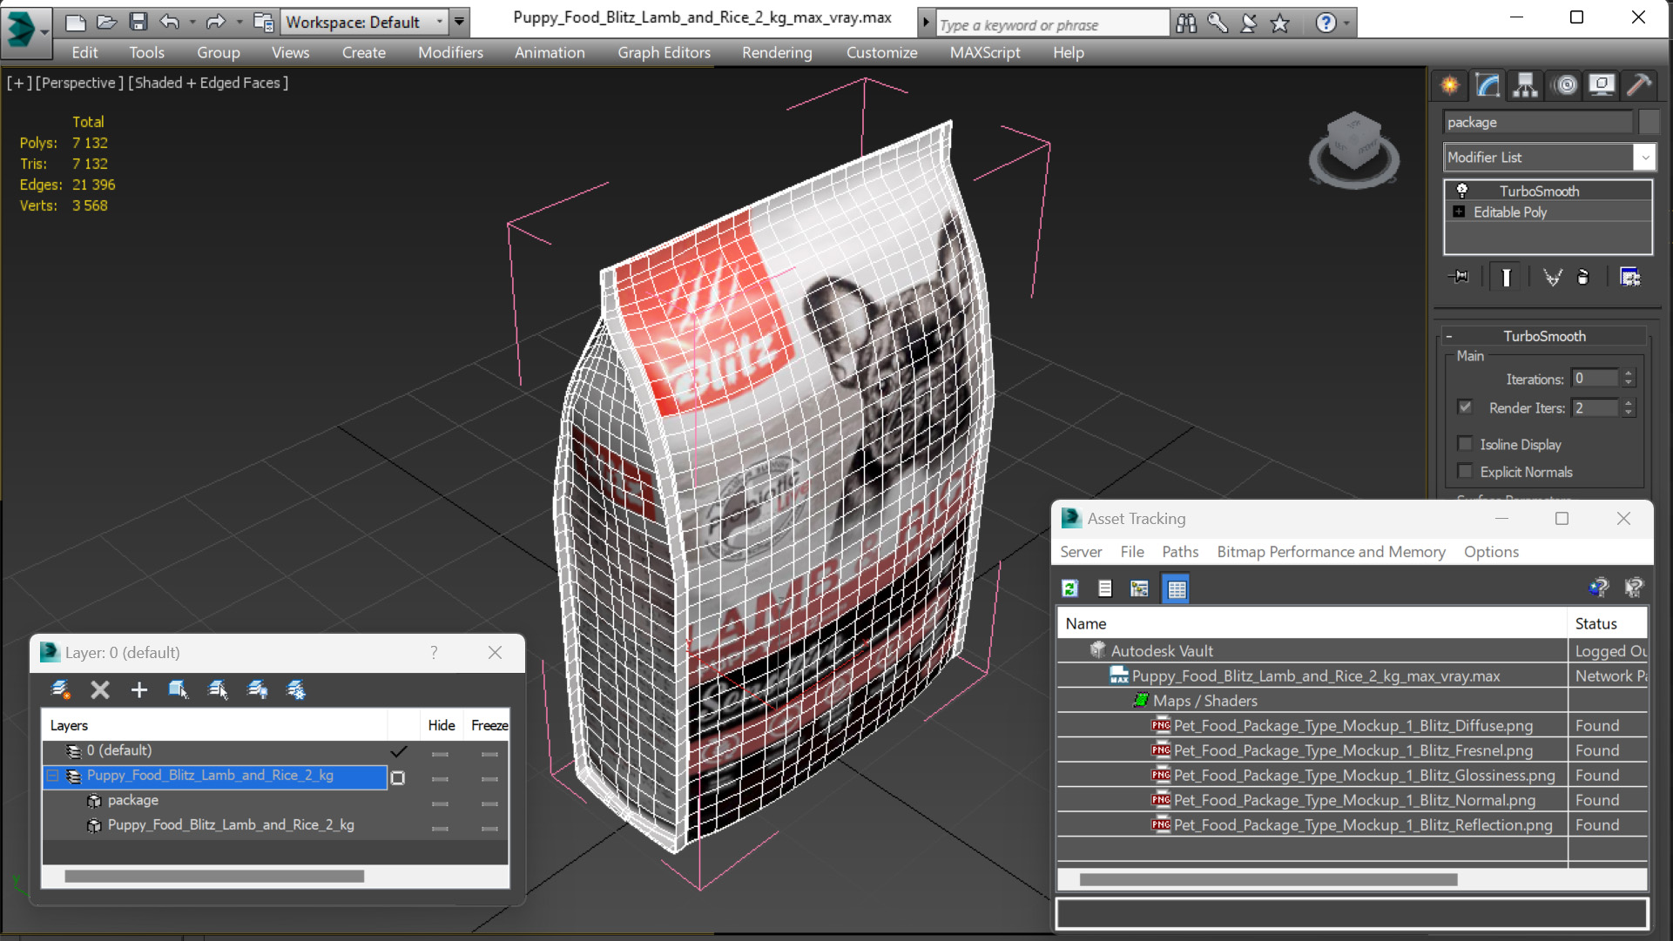
Task: Click the Pin Stack icon
Action: pos(1459,277)
